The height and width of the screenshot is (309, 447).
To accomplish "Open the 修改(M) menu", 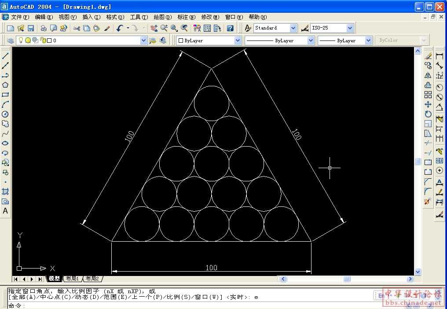I will coord(210,17).
